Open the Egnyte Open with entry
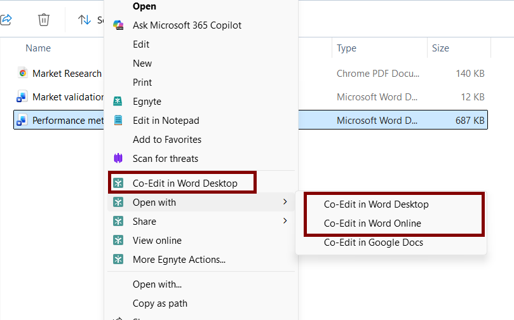This screenshot has width=514, height=320. click(154, 203)
